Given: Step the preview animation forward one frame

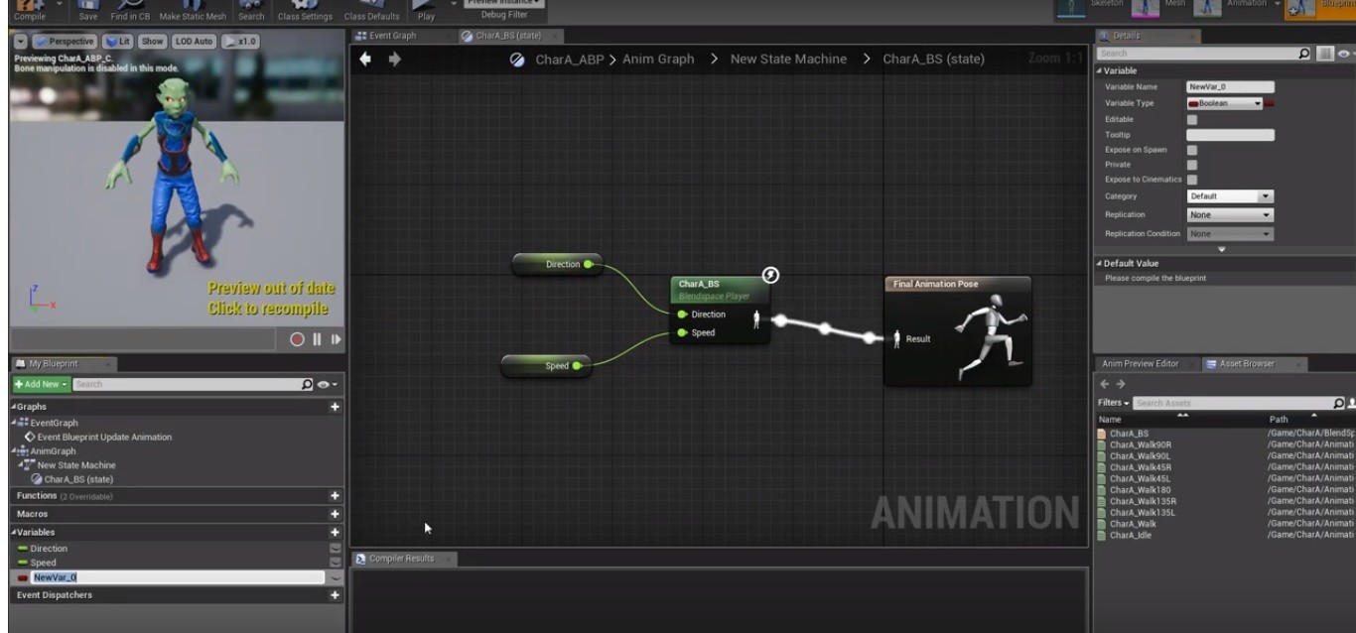Looking at the screenshot, I should click(x=336, y=339).
